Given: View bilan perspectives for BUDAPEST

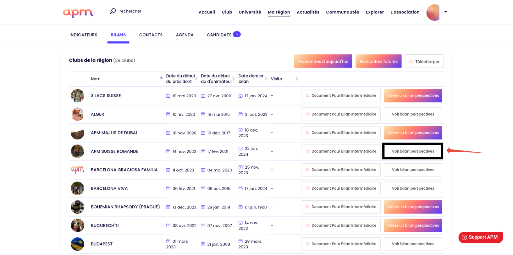Looking at the screenshot, I should 413,244.
